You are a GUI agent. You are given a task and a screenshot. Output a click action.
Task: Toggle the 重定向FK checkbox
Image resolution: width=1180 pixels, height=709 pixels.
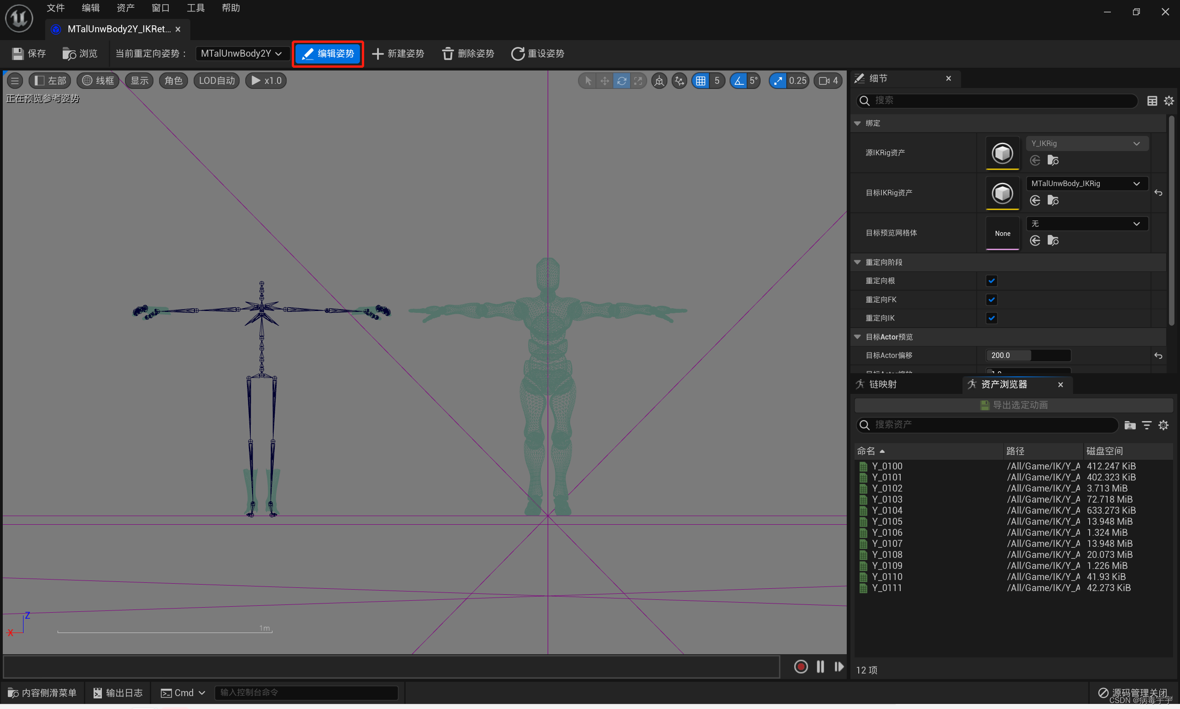pyautogui.click(x=991, y=299)
